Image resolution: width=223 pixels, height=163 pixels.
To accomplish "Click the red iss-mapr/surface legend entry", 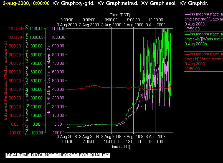I will point(204,54).
